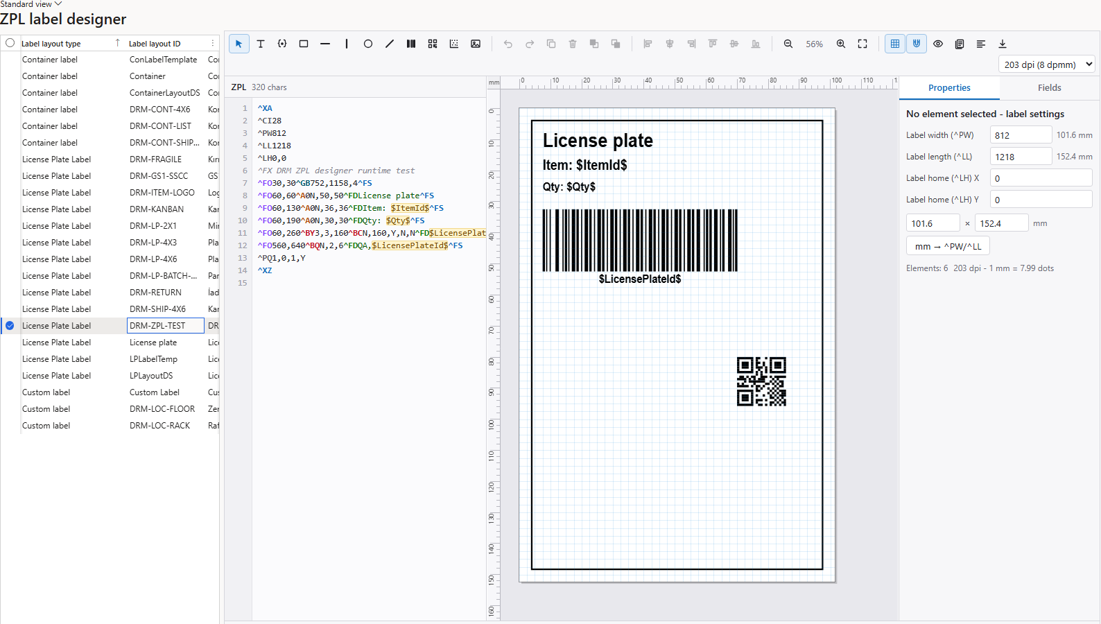Toggle the grid display button

point(895,44)
